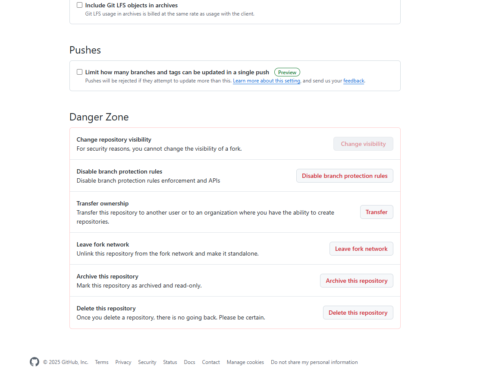Click the Transfer ownership button

pyautogui.click(x=377, y=212)
